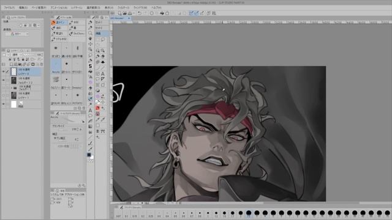Select the bold S icon tool
Screen dimensions: 392x220
[x=90, y=66]
